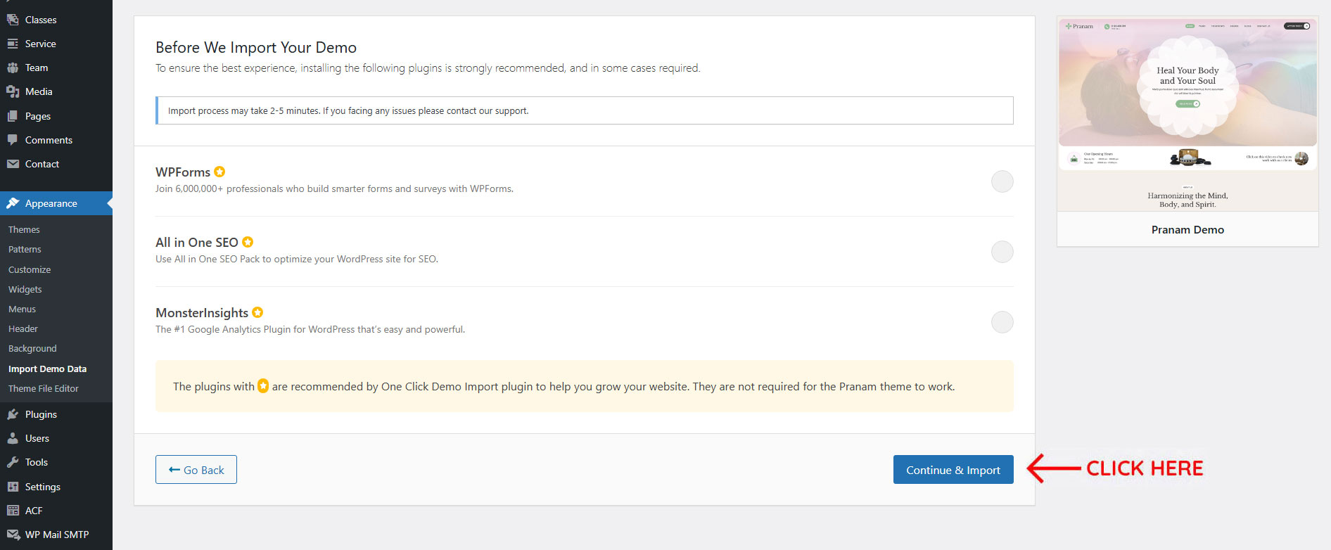Toggle the All in One SEO checkbox
The width and height of the screenshot is (1331, 550).
(1002, 252)
